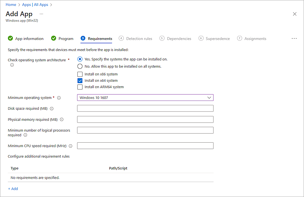Uncheck Install on x64 system
Viewport: 304px width, 197px height.
[80, 81]
